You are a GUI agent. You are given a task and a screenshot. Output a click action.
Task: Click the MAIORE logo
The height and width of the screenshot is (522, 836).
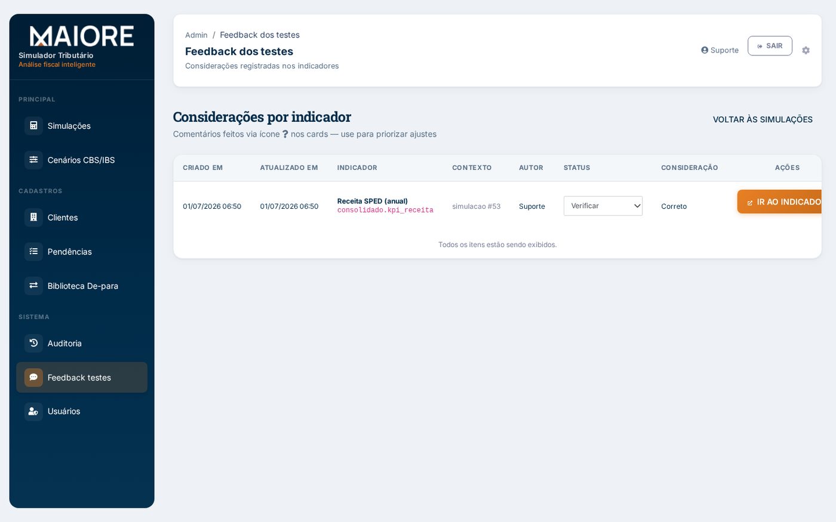point(82,36)
